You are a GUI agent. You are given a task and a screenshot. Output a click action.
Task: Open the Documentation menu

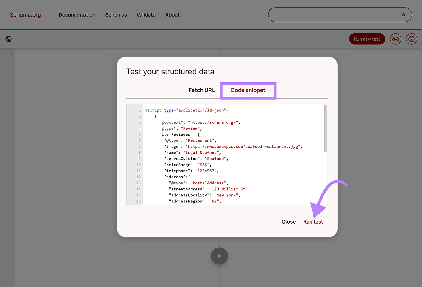click(x=77, y=15)
